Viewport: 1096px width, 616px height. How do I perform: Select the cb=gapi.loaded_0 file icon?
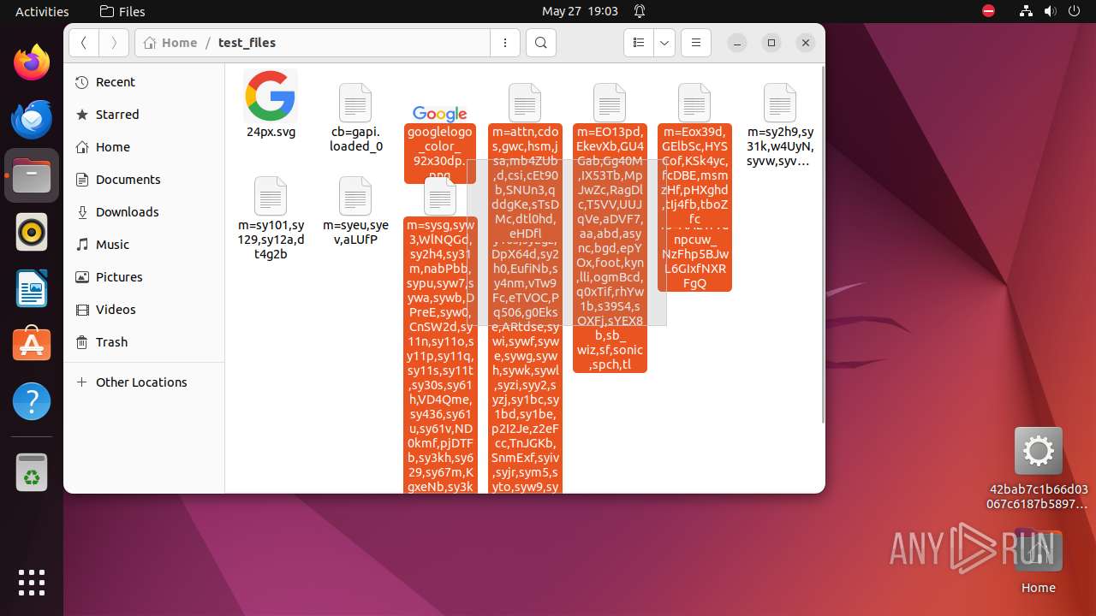click(x=355, y=103)
